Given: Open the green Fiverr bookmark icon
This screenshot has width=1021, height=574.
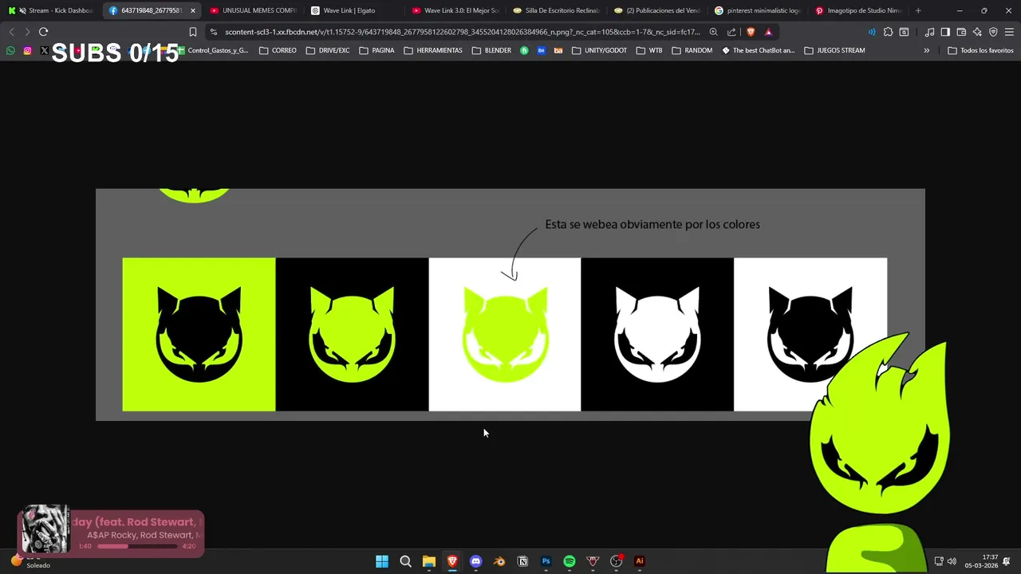Looking at the screenshot, I should point(524,50).
